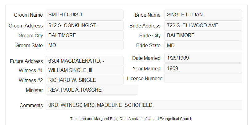
Task: Click the Price Data Archives footer text
Action: [131, 119]
